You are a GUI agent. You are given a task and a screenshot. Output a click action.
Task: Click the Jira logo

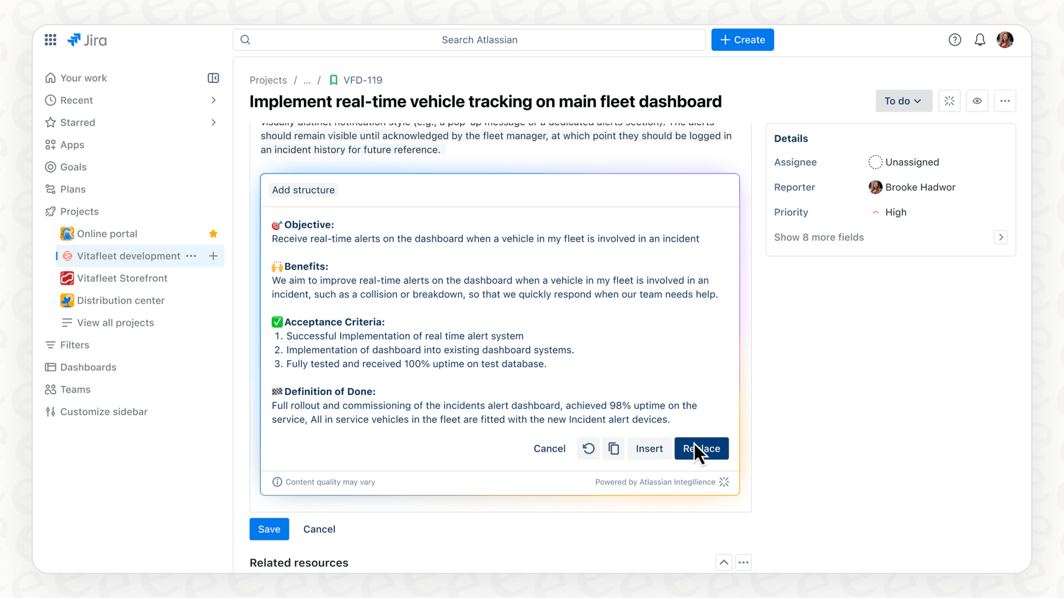87,39
